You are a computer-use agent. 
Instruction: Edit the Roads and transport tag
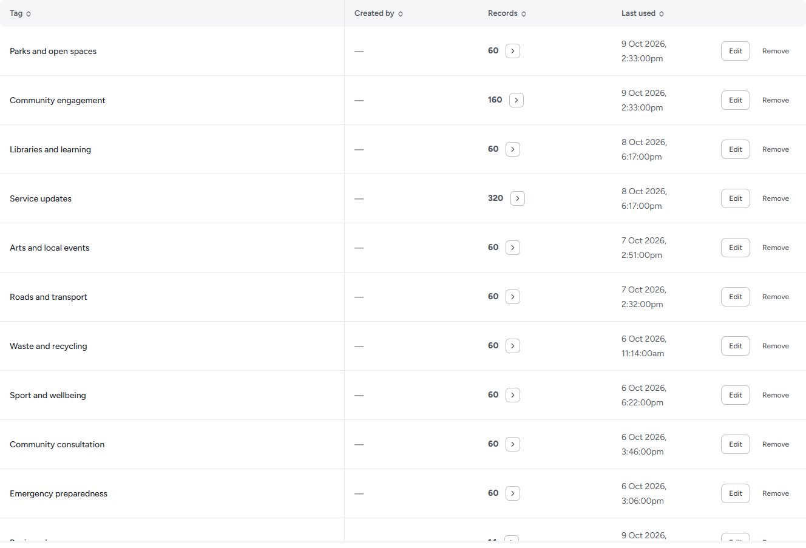736,297
